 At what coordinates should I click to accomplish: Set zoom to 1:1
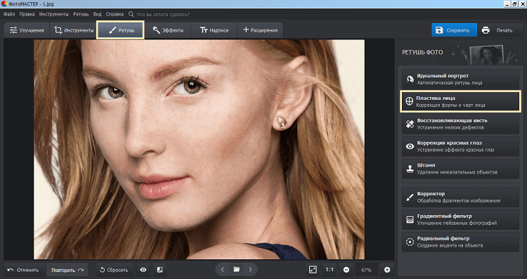click(330, 270)
